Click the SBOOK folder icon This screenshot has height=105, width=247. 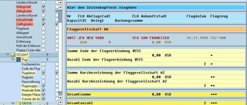coord(18,103)
